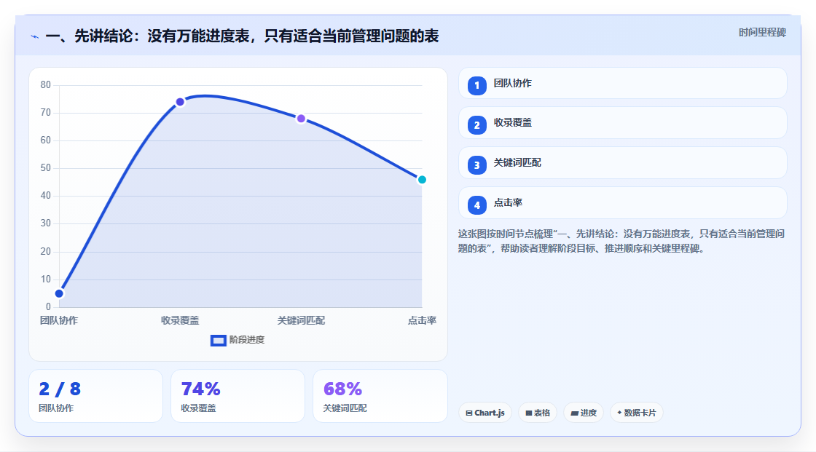816x452 pixels.
Task: Select the 点击率 list item
Action: [622, 203]
